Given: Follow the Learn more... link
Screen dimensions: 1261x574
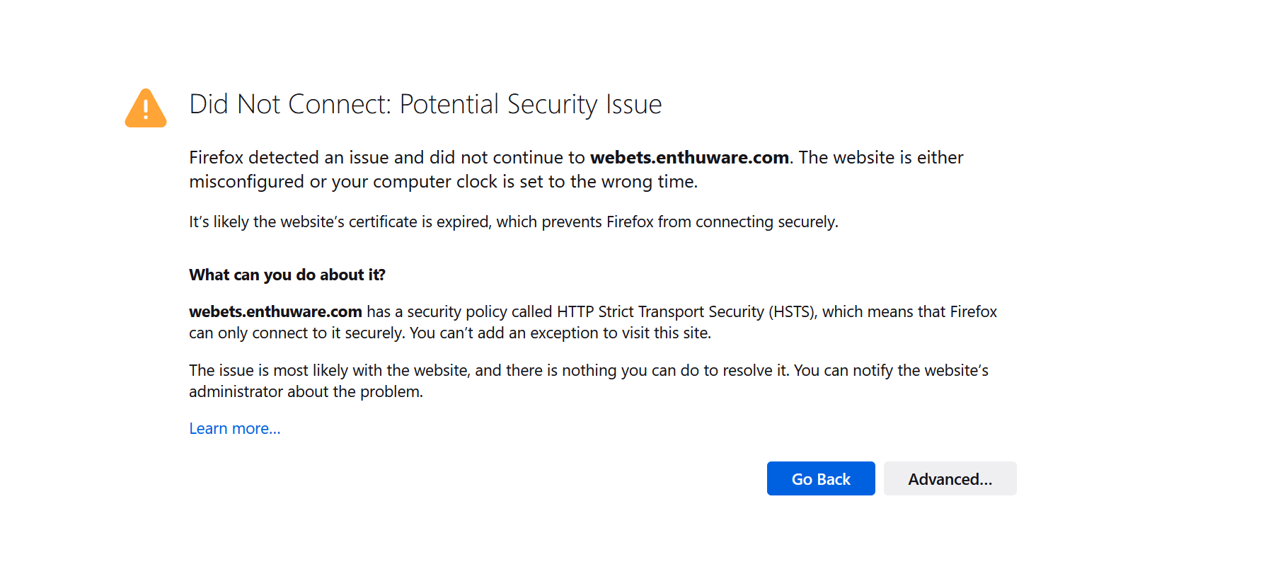Looking at the screenshot, I should [x=234, y=429].
